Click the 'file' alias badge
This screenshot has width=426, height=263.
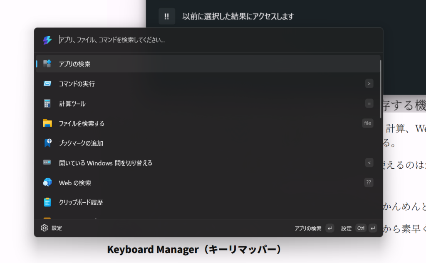[367, 123]
